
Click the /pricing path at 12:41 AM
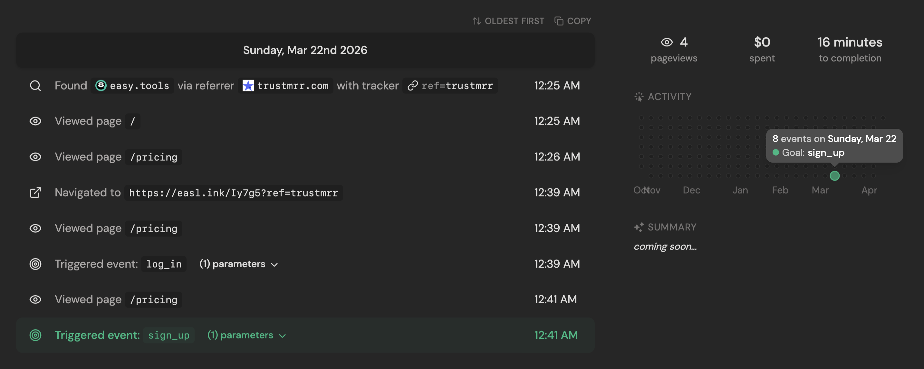[x=154, y=299]
